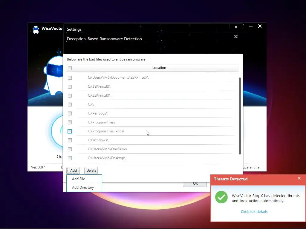Click the C:\\ path text
This screenshot has width=306, height=229.
pos(91,104)
